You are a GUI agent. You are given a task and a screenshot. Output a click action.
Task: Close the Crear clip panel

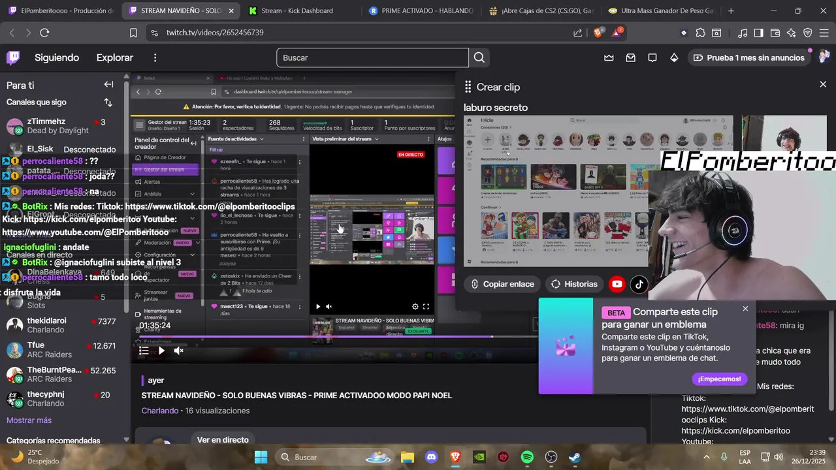pyautogui.click(x=823, y=84)
